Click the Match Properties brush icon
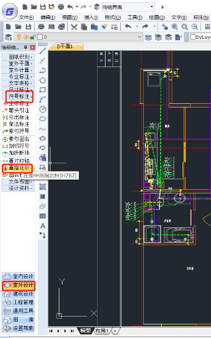The image size is (211, 338). point(104,27)
